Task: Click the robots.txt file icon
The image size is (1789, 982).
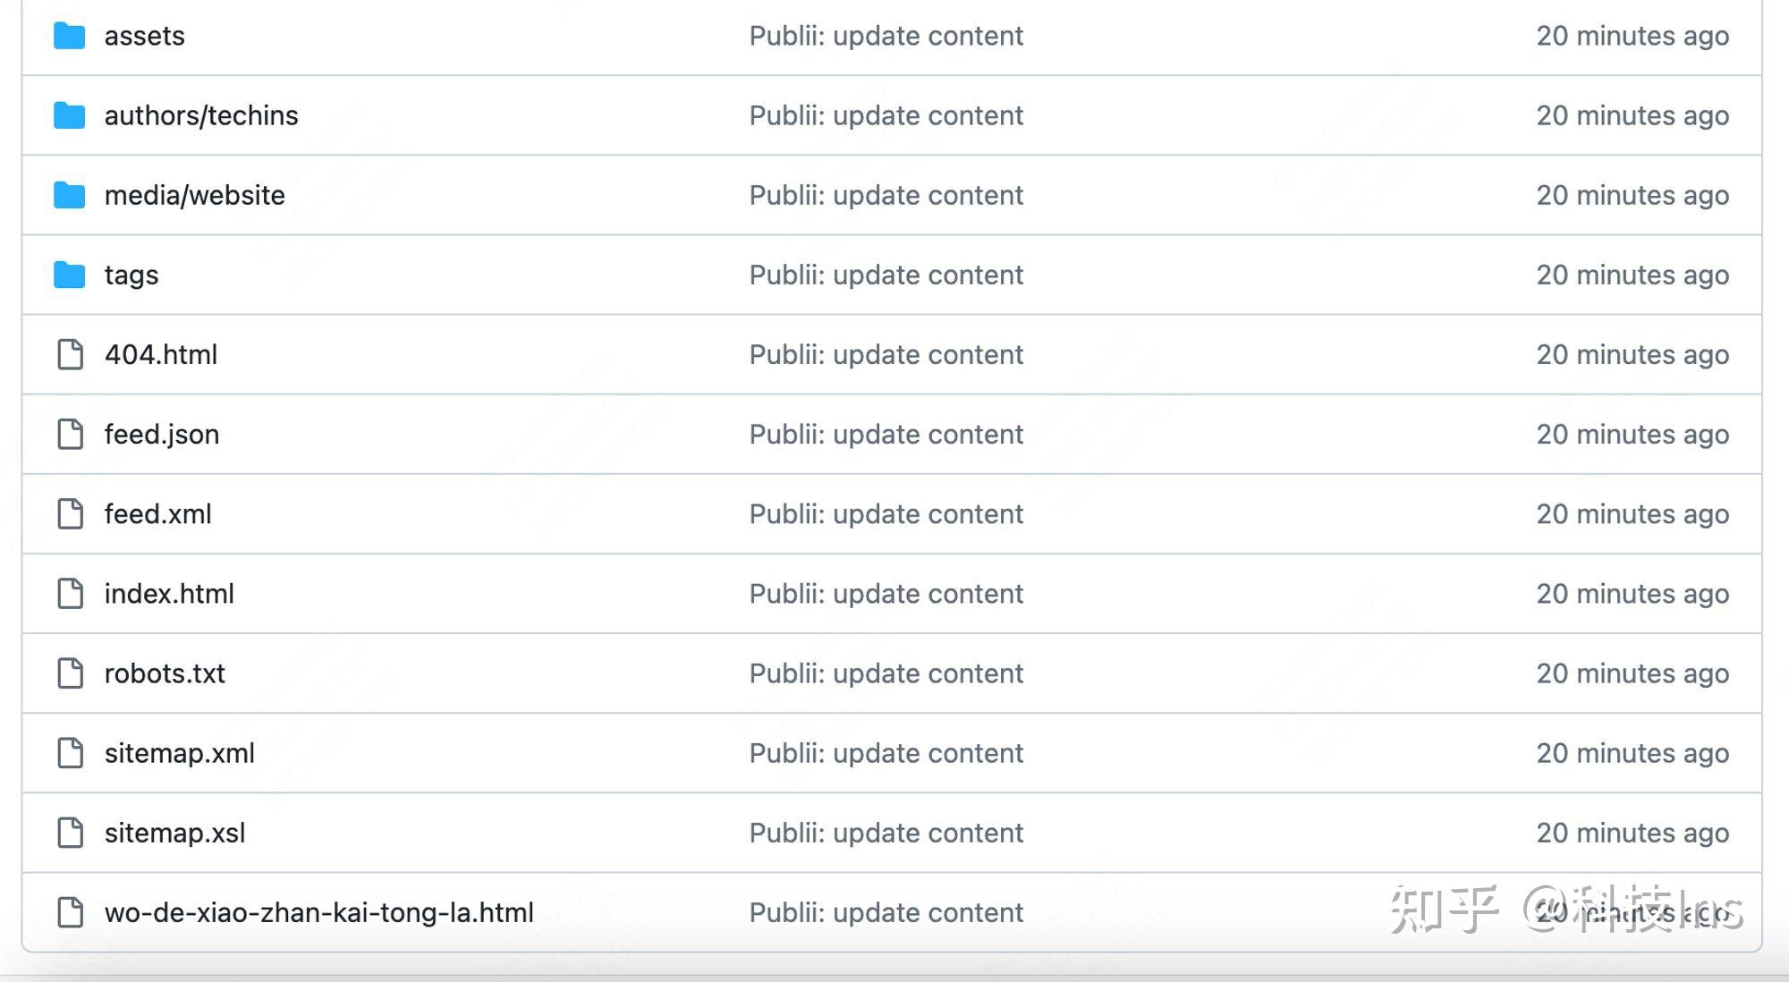Action: point(70,673)
